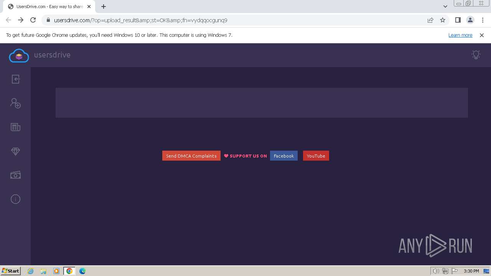The width and height of the screenshot is (491, 276).
Task: Open the Windows Start menu
Action: point(10,271)
